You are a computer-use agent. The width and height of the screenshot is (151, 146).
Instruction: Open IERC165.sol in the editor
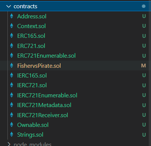pos(32,76)
